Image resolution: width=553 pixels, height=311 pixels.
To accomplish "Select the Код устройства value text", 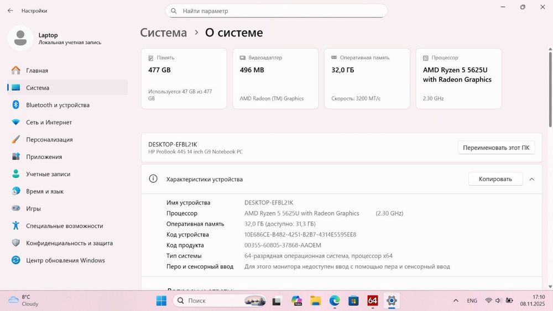I will 300,234.
